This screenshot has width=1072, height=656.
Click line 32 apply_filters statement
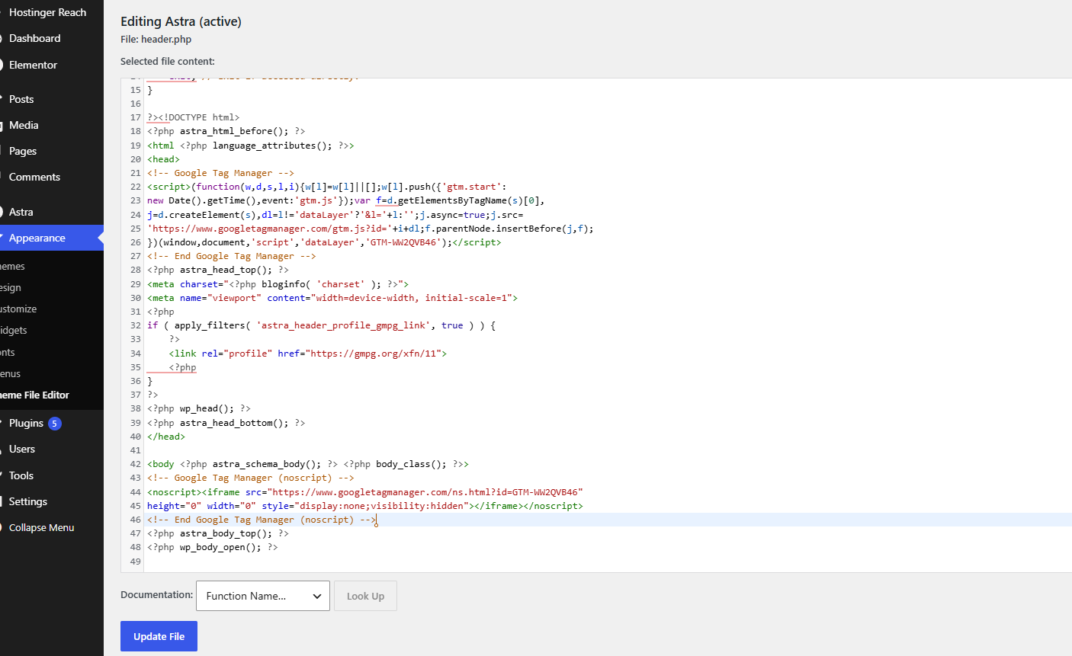click(x=321, y=325)
